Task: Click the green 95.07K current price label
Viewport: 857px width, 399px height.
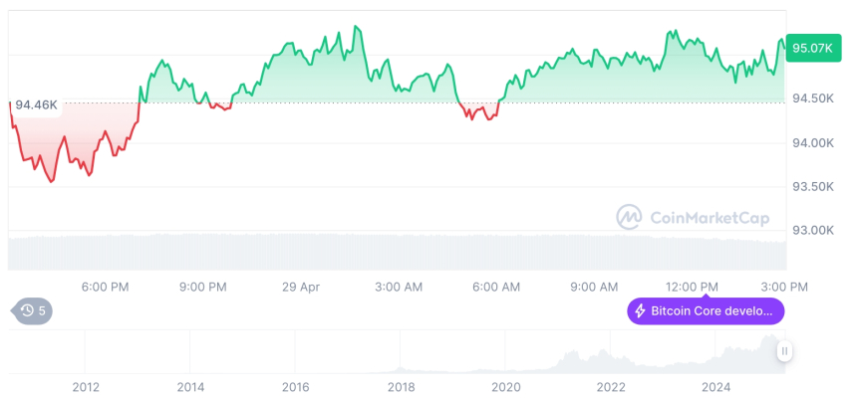Action: [810, 48]
